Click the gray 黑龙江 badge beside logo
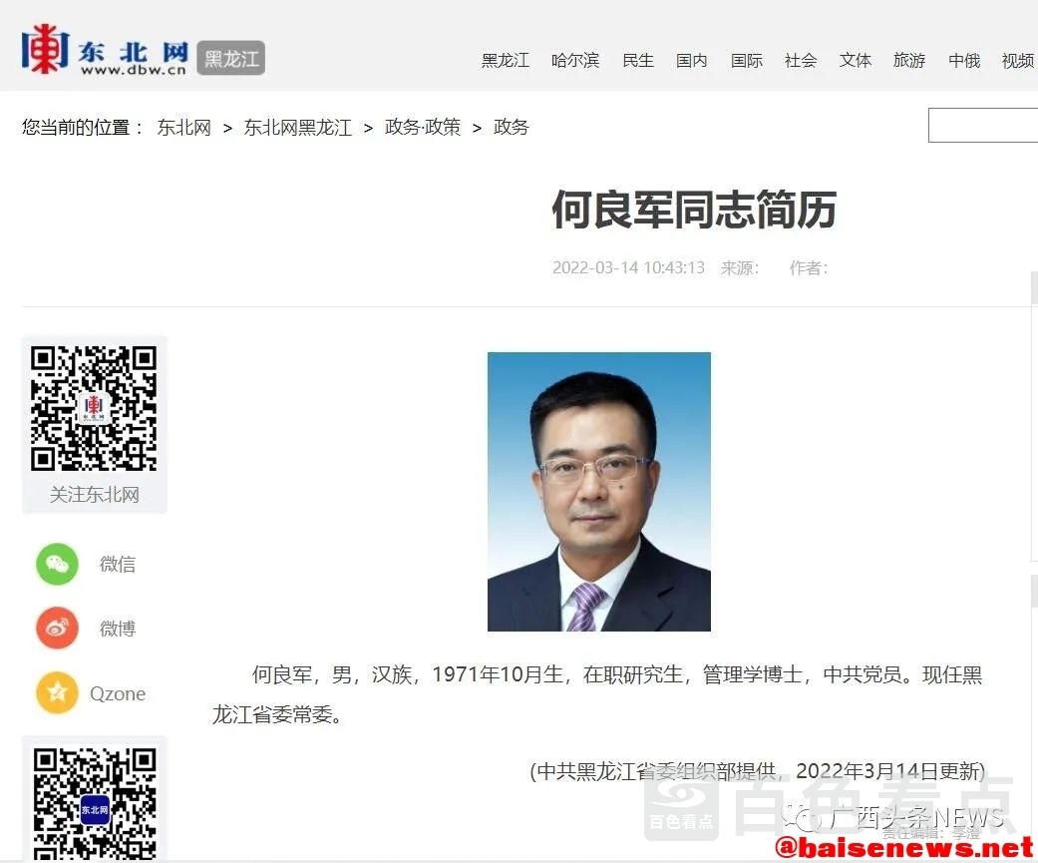 [x=231, y=59]
